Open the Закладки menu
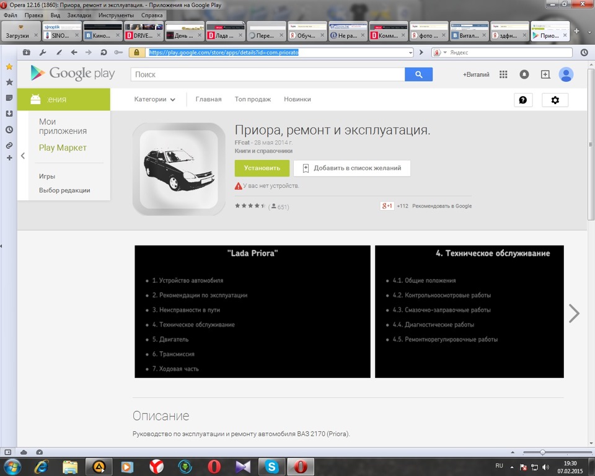Viewport: 595px width, 476px height. [79, 15]
